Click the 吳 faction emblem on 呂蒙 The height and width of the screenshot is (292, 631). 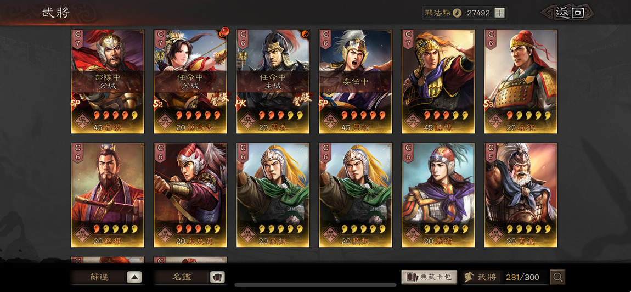click(x=82, y=121)
